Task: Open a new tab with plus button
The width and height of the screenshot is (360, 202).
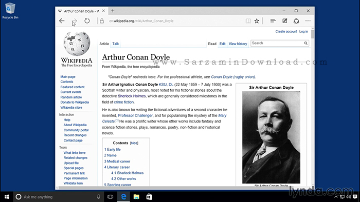Action: click(x=113, y=11)
